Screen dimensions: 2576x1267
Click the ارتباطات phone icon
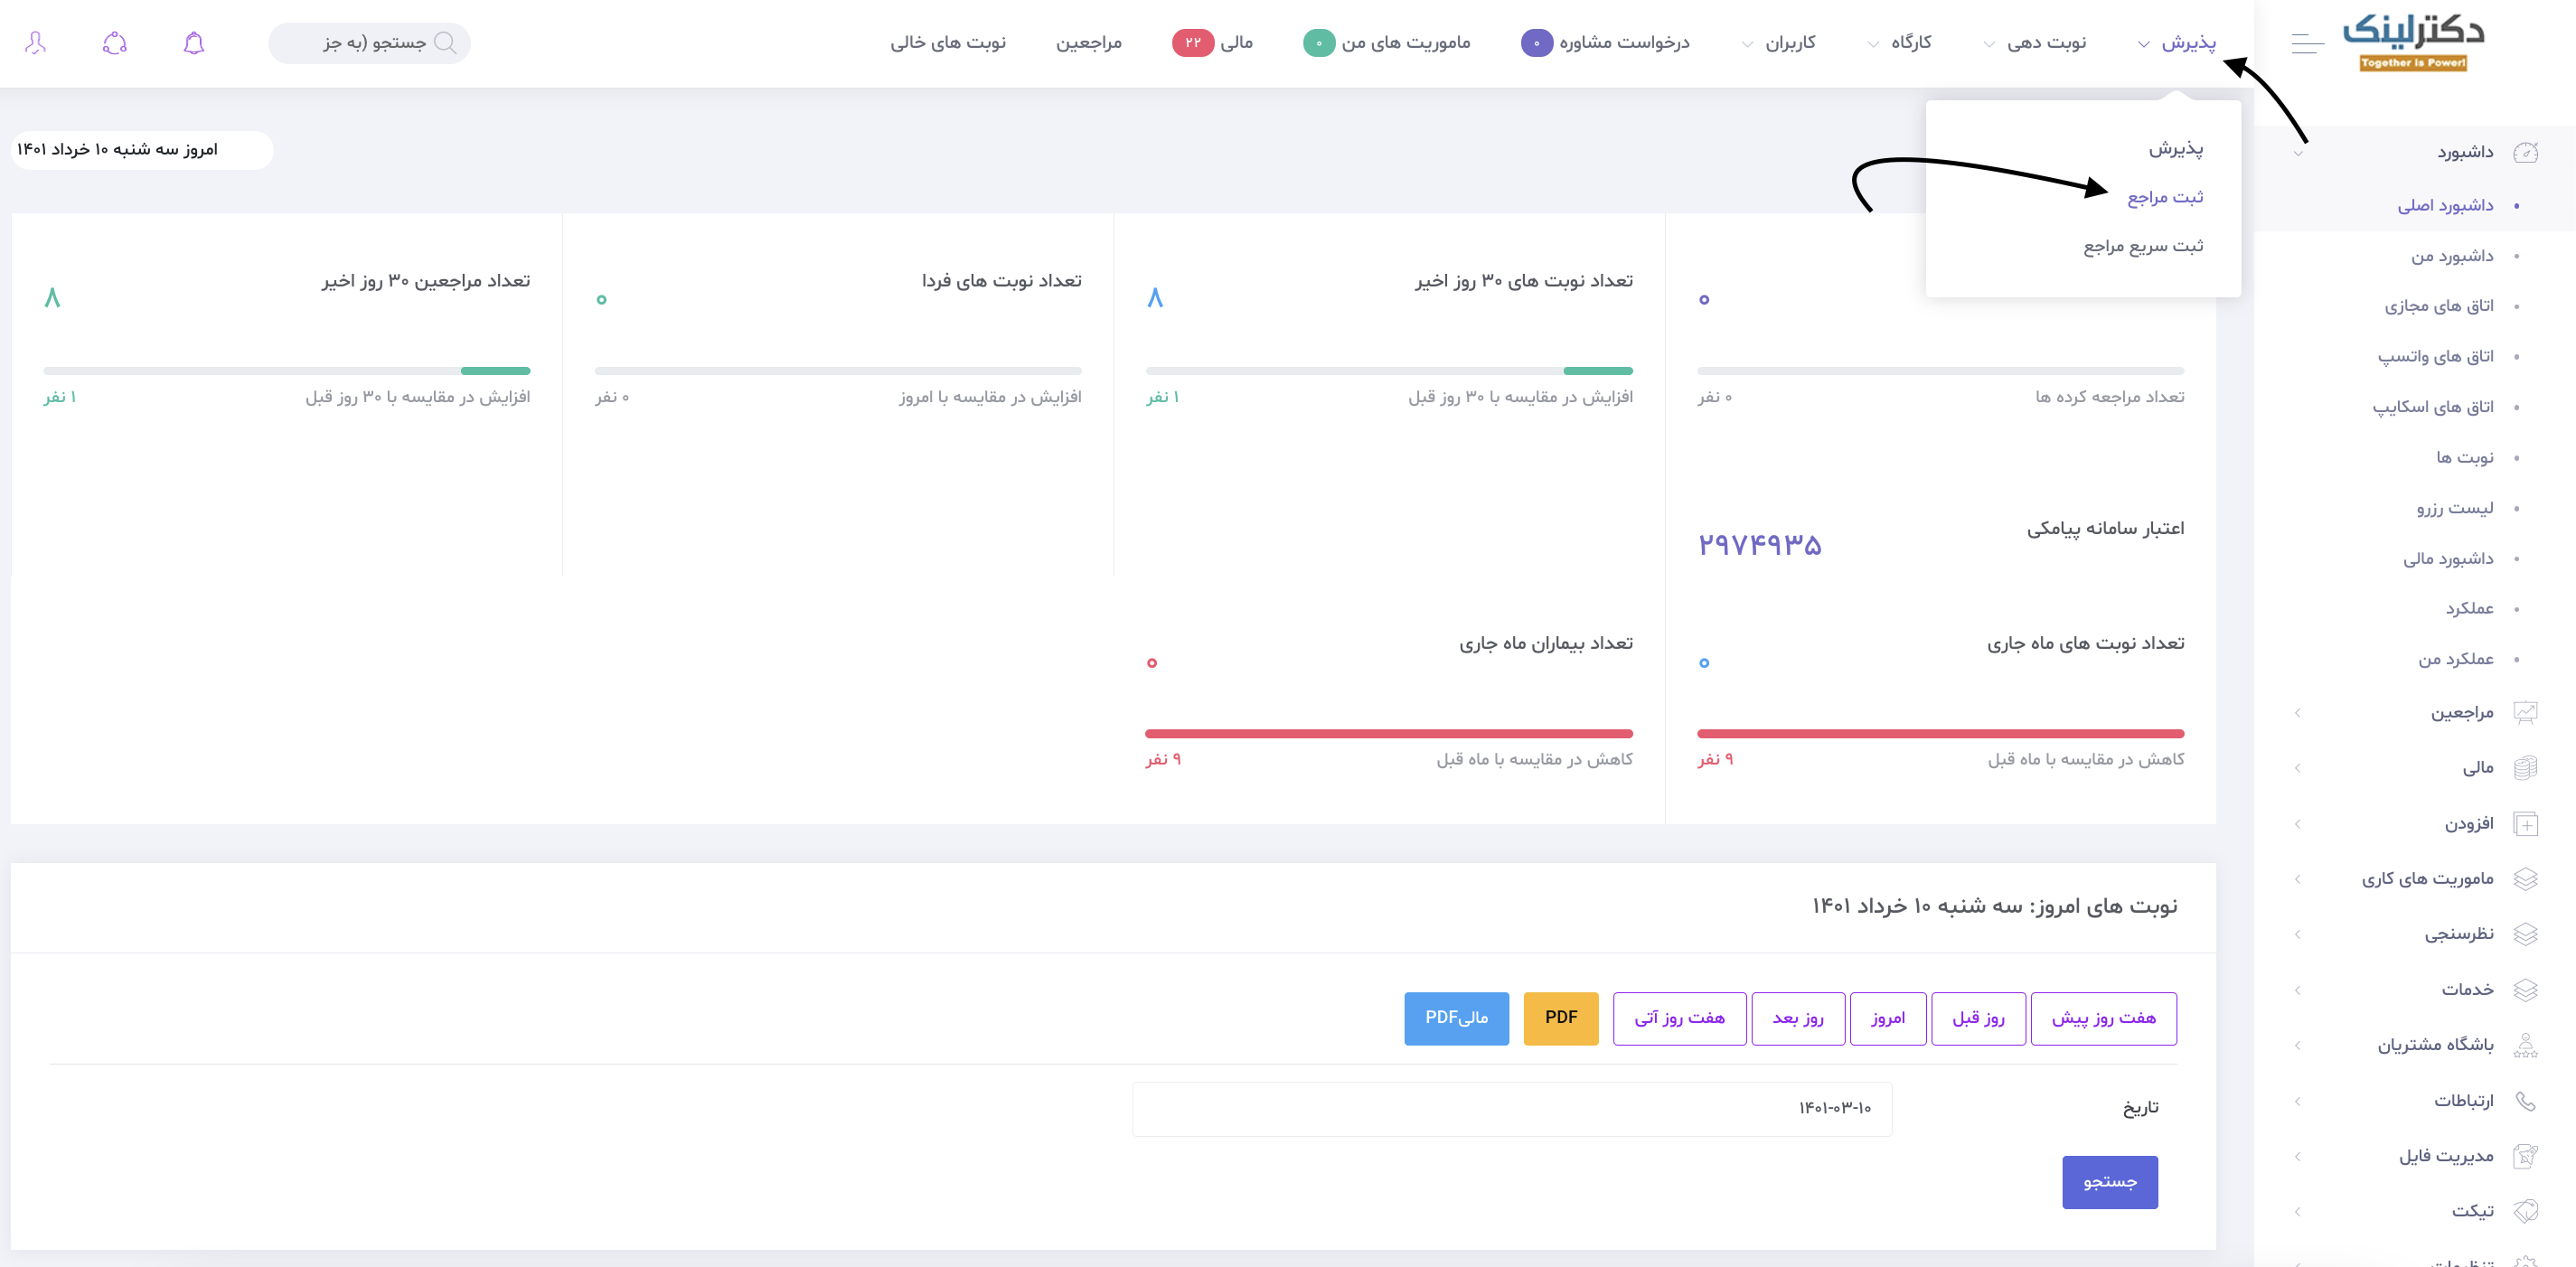(x=2525, y=1101)
